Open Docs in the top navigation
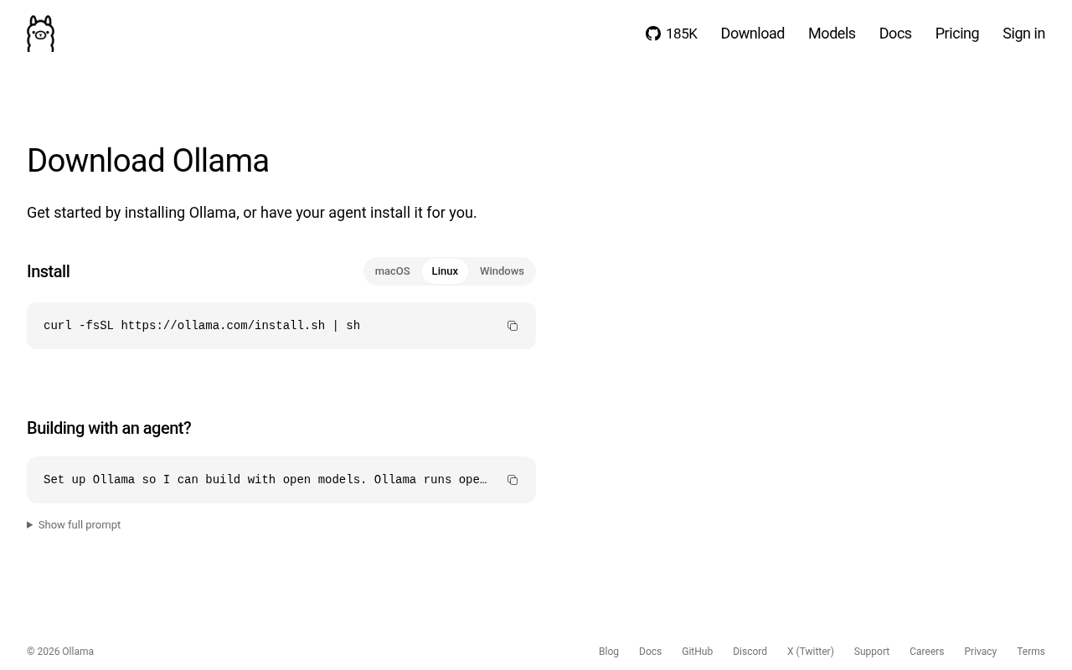1072x670 pixels. [x=894, y=33]
